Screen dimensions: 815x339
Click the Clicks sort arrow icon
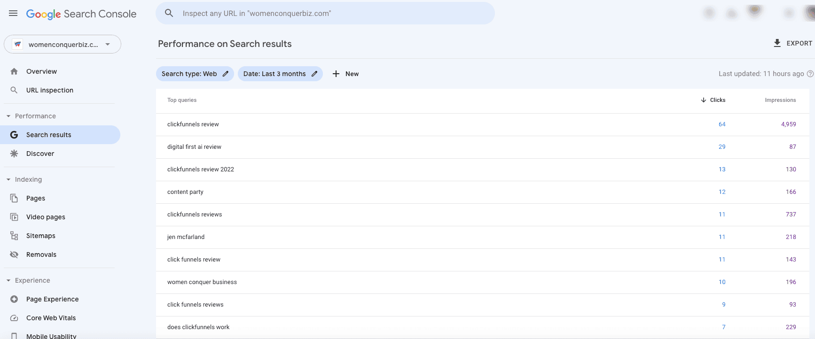click(x=704, y=100)
